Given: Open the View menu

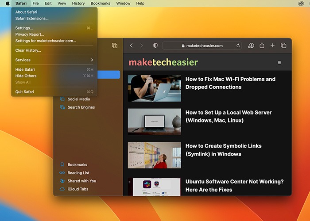Looking at the screenshot, I should (62, 4).
